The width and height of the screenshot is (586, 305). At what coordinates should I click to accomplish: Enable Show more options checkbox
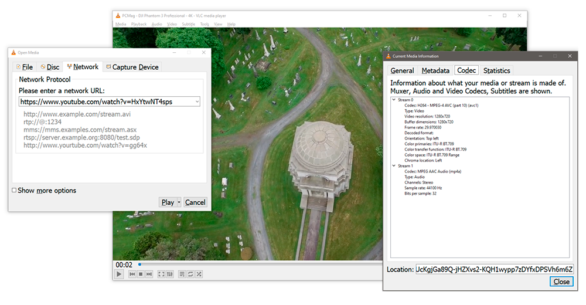14,190
